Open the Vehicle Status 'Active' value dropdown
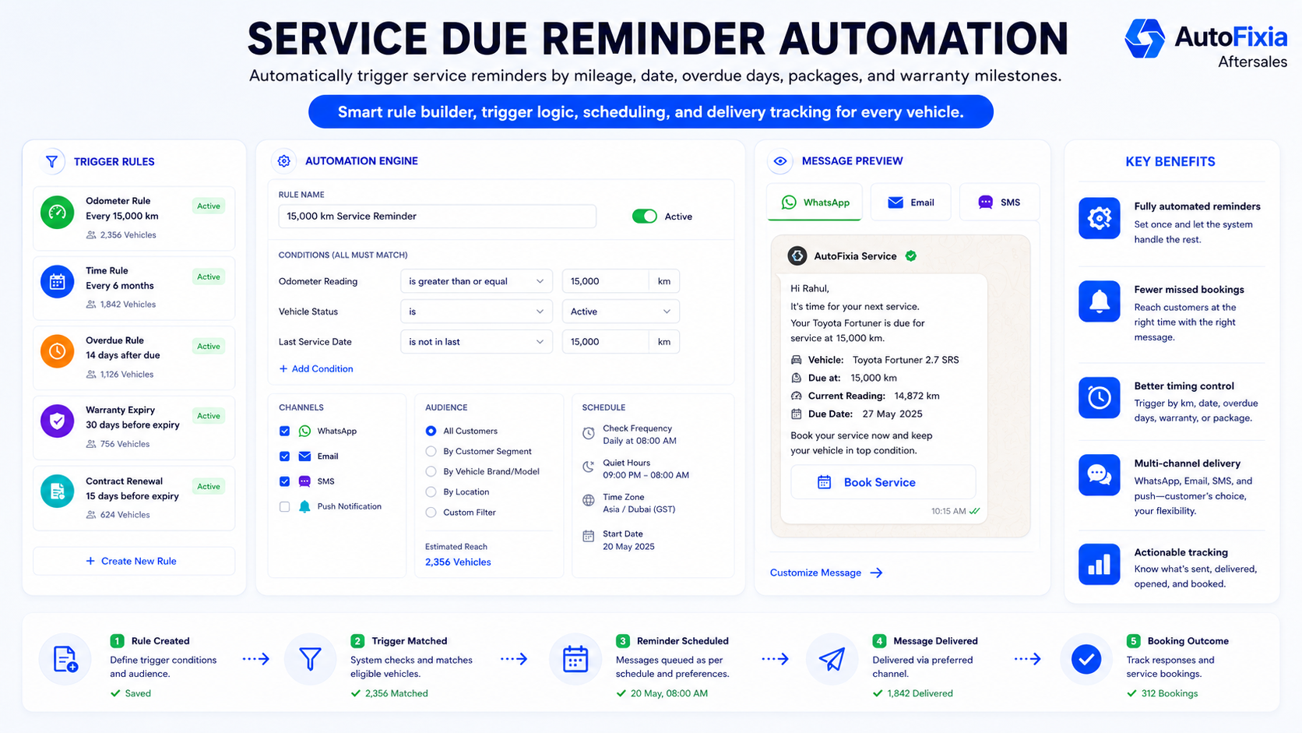Screen dimensions: 1302x733 (621, 312)
